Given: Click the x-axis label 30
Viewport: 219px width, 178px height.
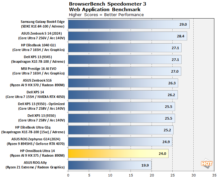Looking at the screenshot, I should pyautogui.click(x=193, y=175).
